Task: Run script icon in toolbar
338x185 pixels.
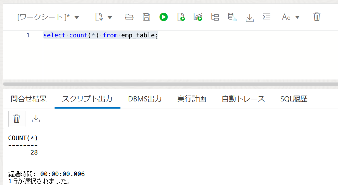Action: pyautogui.click(x=181, y=17)
